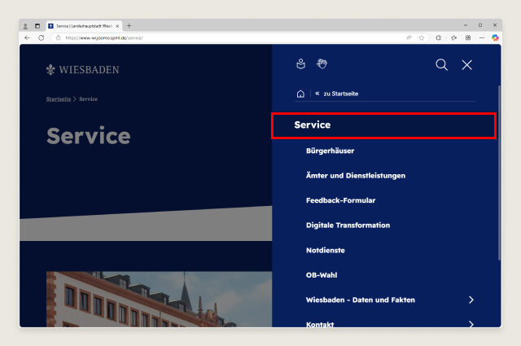Open the OB-Wahl menu entry

pyautogui.click(x=322, y=275)
